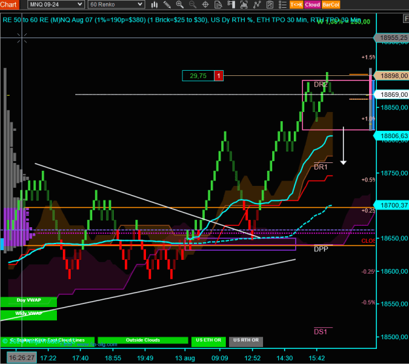The image size is (409, 364).
Task: Click the 18600,00 price axis label
Action: click(x=394, y=272)
